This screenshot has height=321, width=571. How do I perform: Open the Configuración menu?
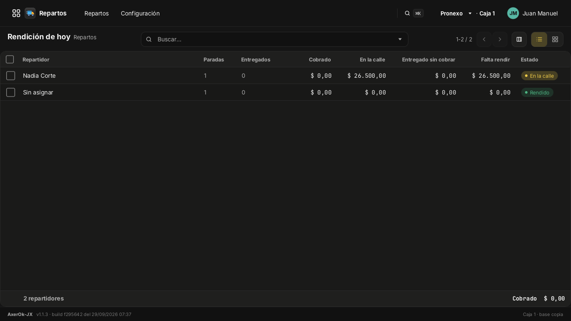pyautogui.click(x=140, y=13)
